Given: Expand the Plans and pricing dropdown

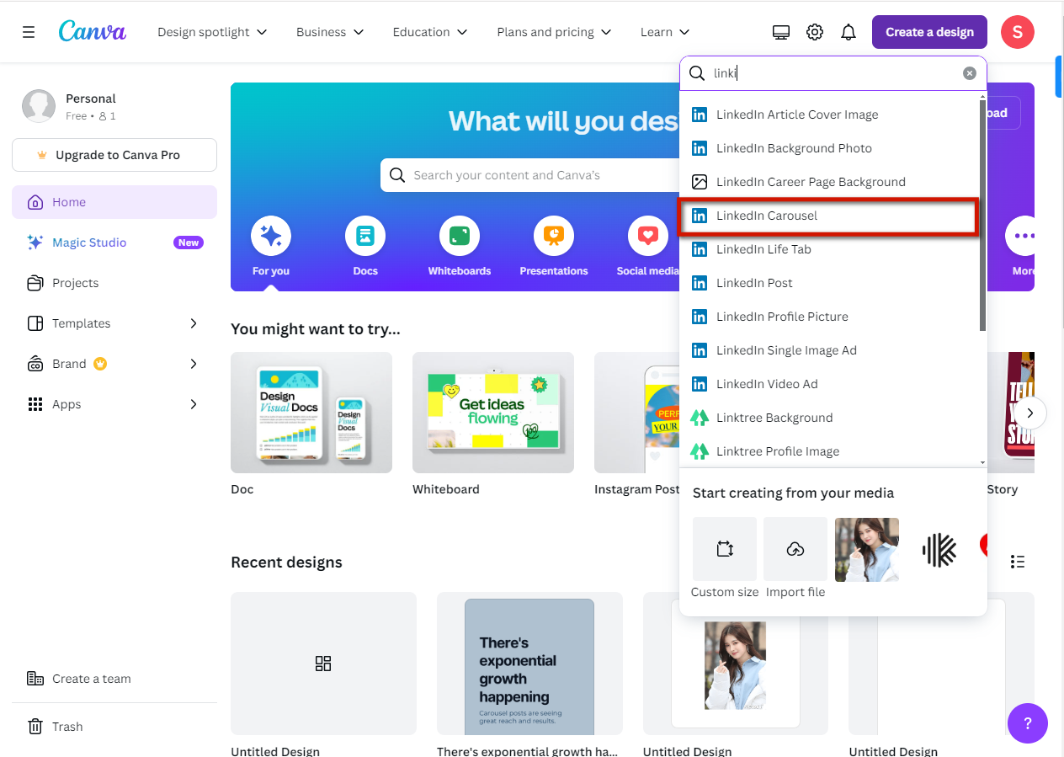Looking at the screenshot, I should 554,32.
